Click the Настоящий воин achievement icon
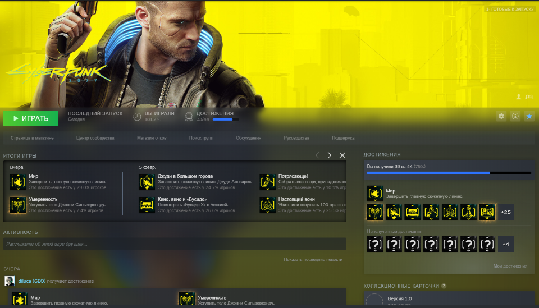Image resolution: width=539 pixels, height=308 pixels. coord(267,205)
